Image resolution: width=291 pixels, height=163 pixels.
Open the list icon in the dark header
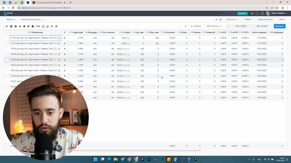262,13
